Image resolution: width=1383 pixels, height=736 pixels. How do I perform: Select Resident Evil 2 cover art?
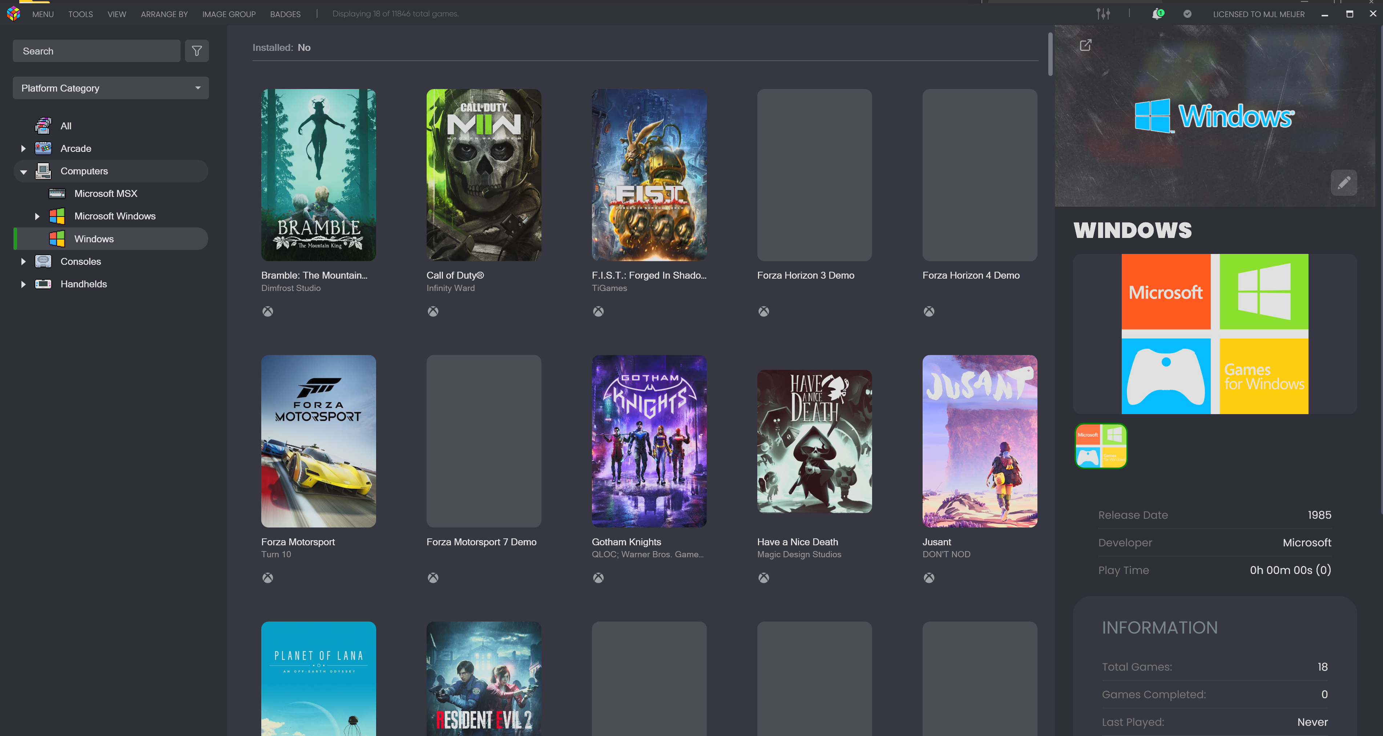tap(484, 679)
